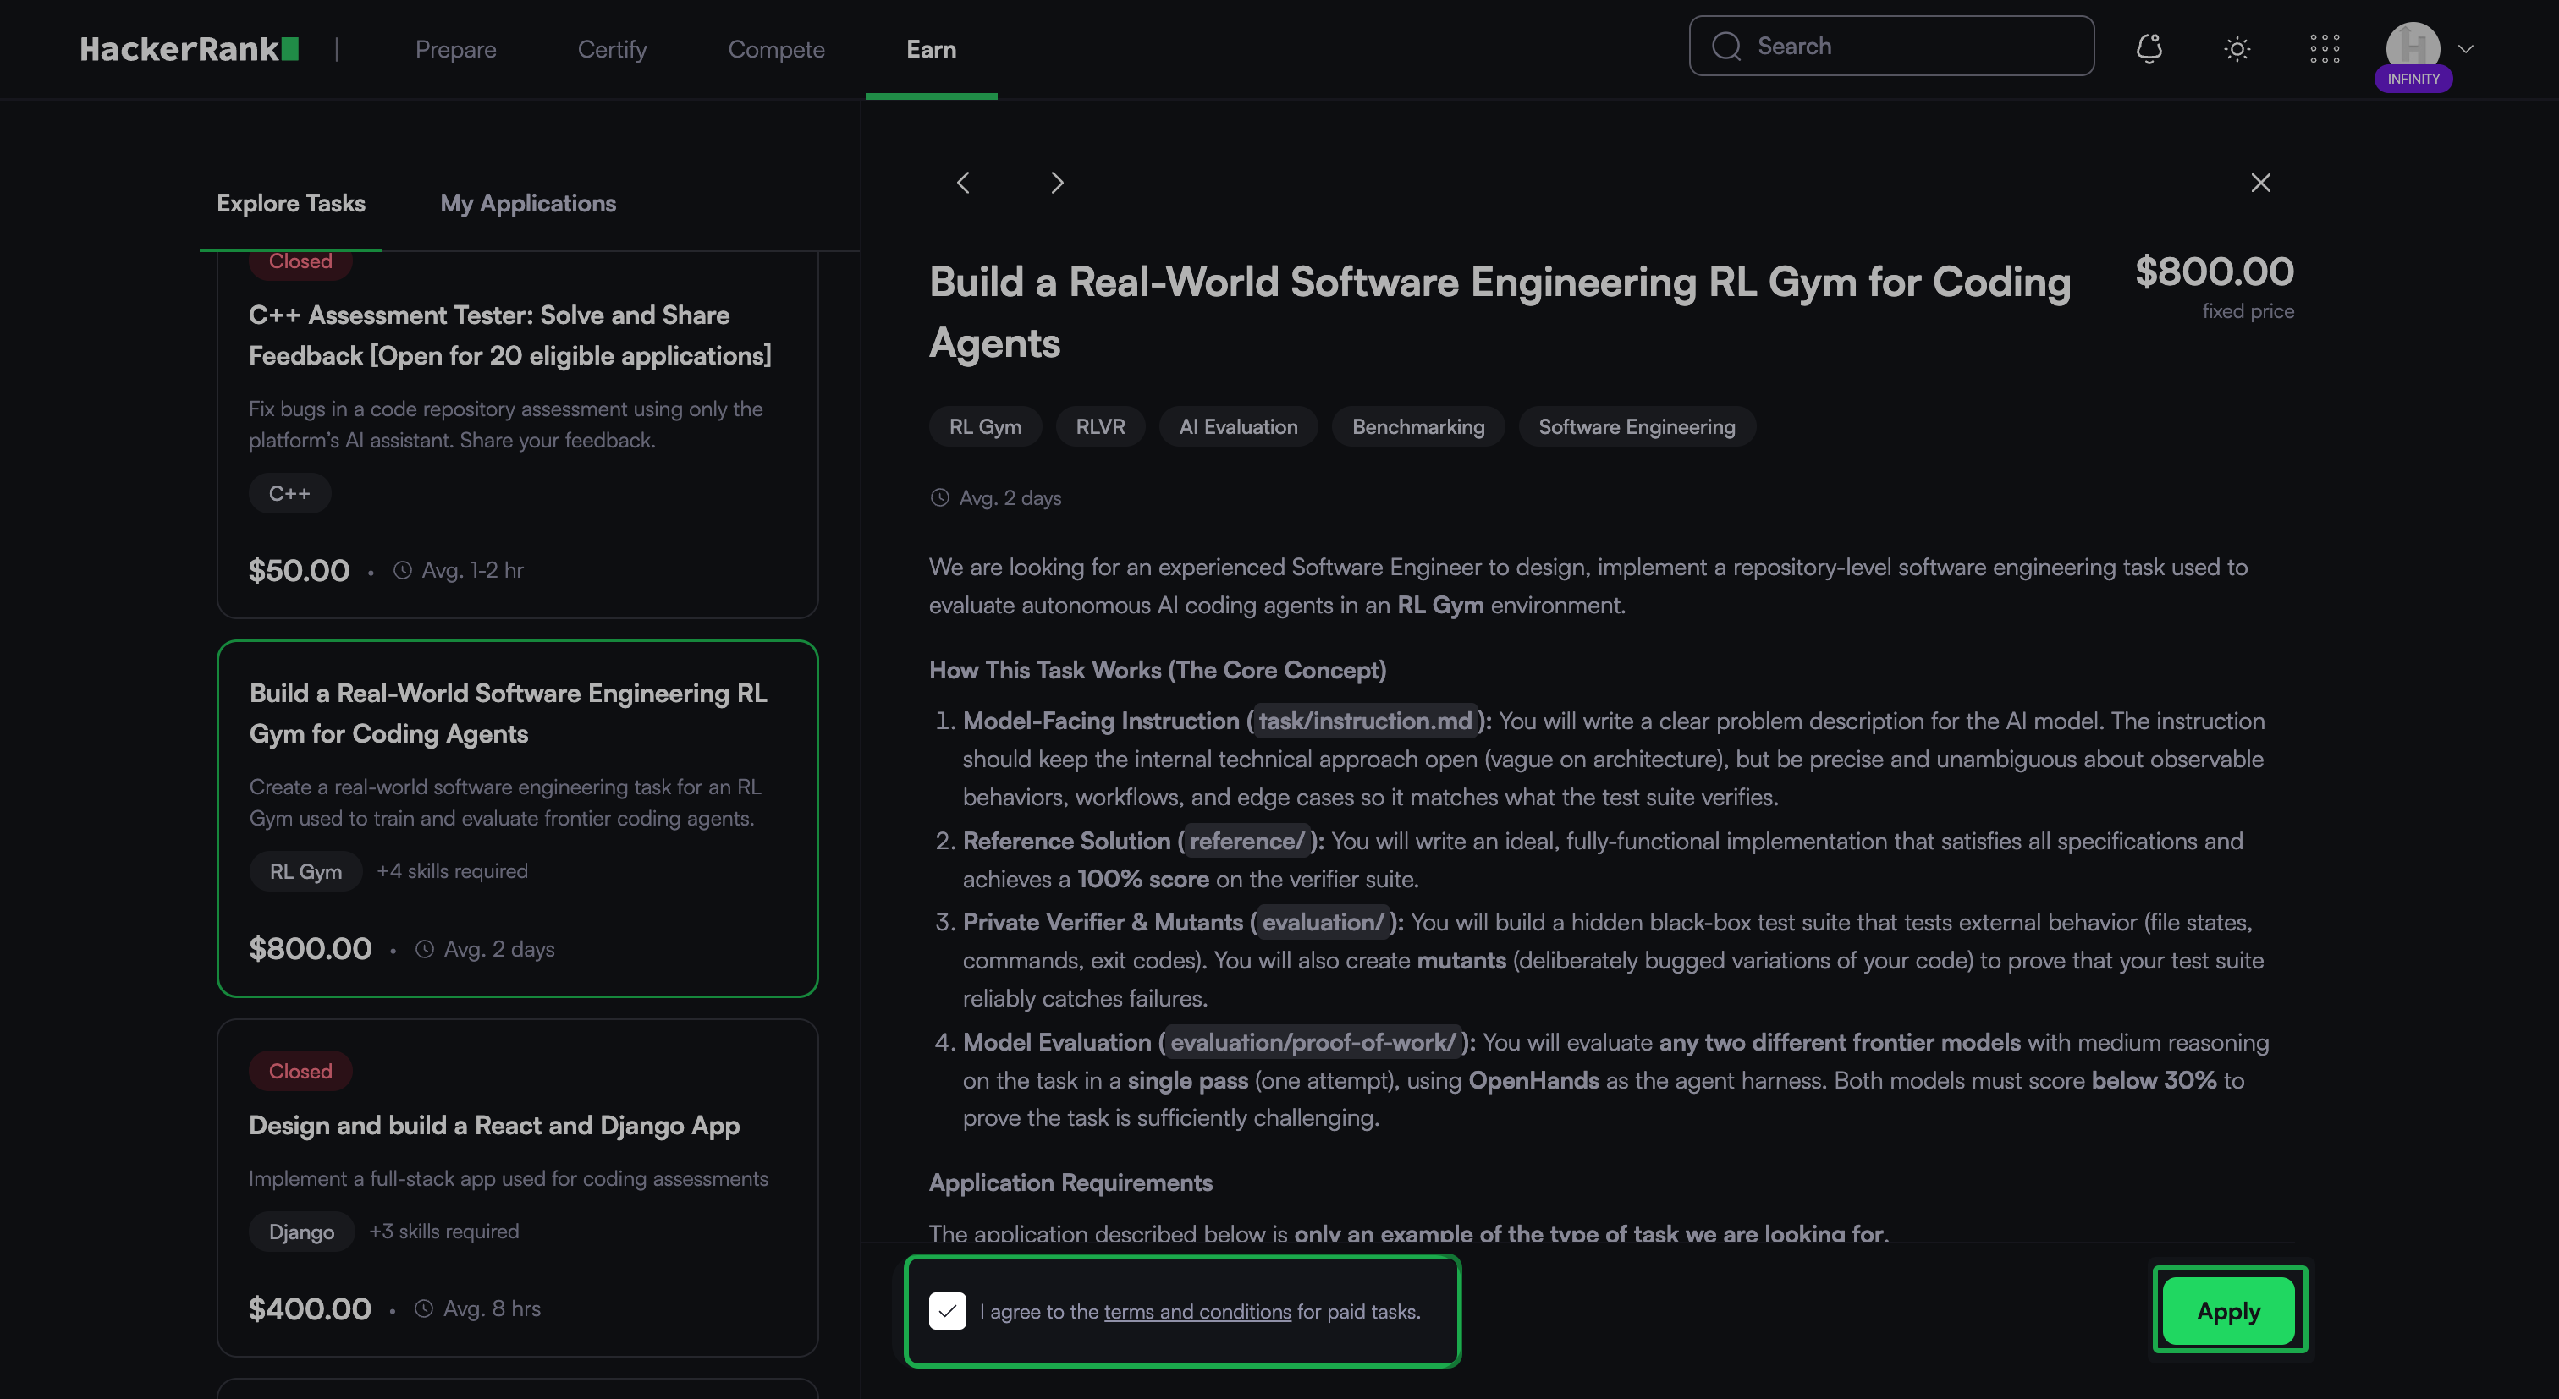This screenshot has height=1399, width=2559.
Task: Open the Earn menu
Action: [x=931, y=49]
